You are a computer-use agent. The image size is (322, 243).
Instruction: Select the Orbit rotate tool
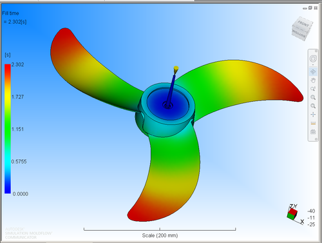(313, 72)
